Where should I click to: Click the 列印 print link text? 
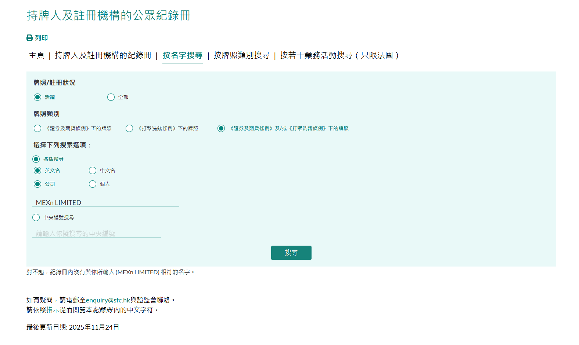(42, 38)
